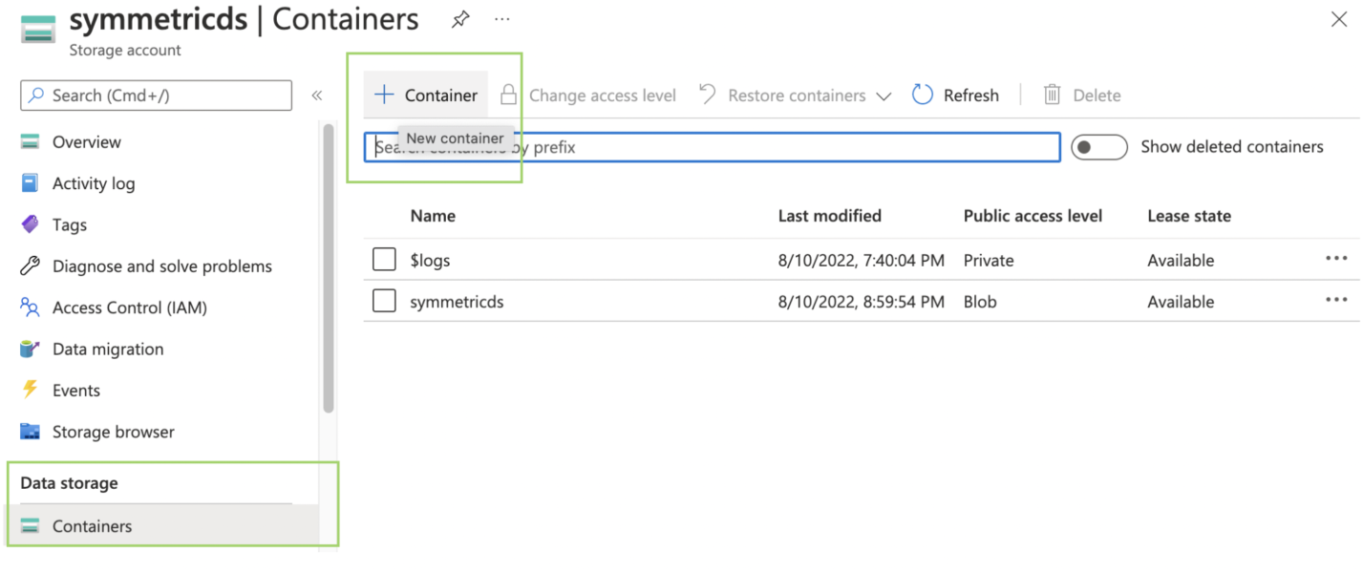This screenshot has width=1363, height=573.
Task: Expand the Restore containers dropdown
Action: point(884,95)
